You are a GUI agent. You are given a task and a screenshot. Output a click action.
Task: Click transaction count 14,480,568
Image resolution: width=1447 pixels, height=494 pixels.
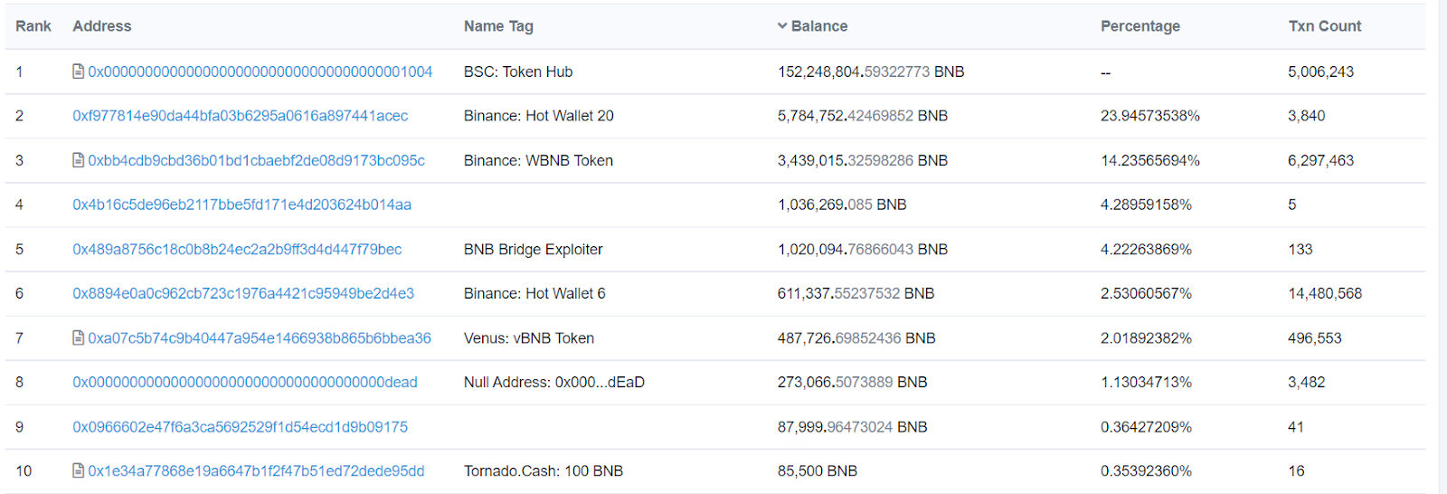(x=1325, y=293)
